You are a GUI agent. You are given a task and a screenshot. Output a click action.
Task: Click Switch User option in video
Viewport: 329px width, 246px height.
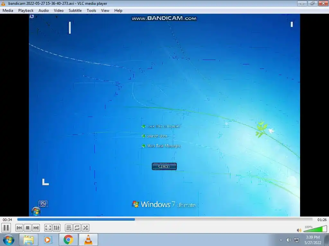coord(155,136)
